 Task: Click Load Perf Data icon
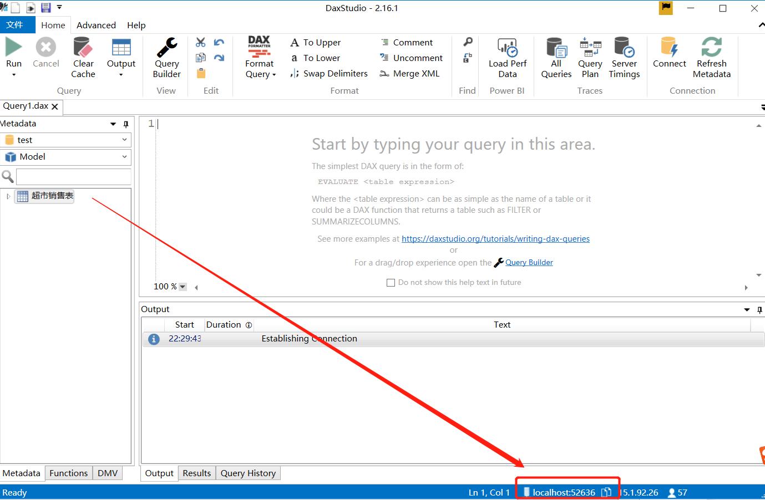507,48
